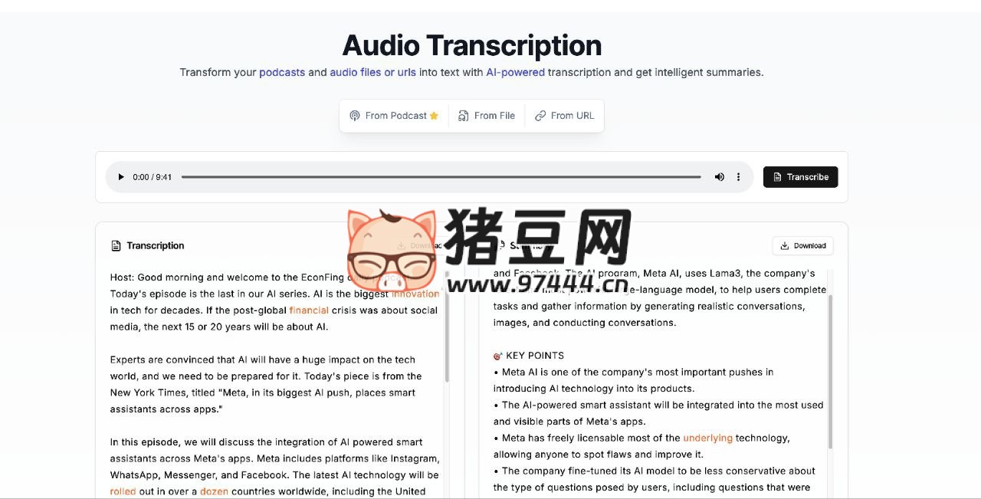Screen dimensions: 981x499
Task: Click the podcast icon on From Podcast tab
Action: click(x=355, y=115)
